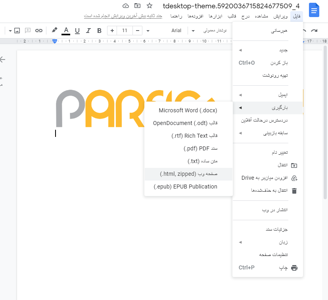Open the last edit history link
The width and height of the screenshot is (328, 300).
point(123,16)
